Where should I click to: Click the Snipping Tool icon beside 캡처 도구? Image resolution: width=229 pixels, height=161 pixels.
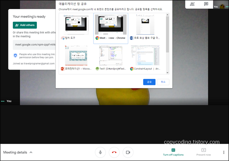coord(63,38)
